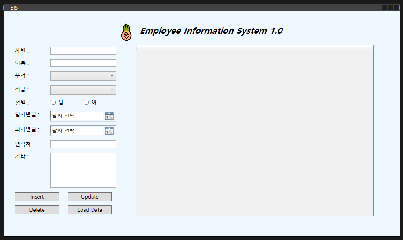Viewport: 403px width, 240px height.
Task: Click the Update button
Action: (90, 197)
